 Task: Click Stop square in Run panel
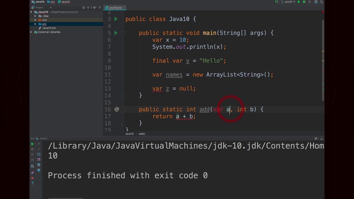point(32,149)
